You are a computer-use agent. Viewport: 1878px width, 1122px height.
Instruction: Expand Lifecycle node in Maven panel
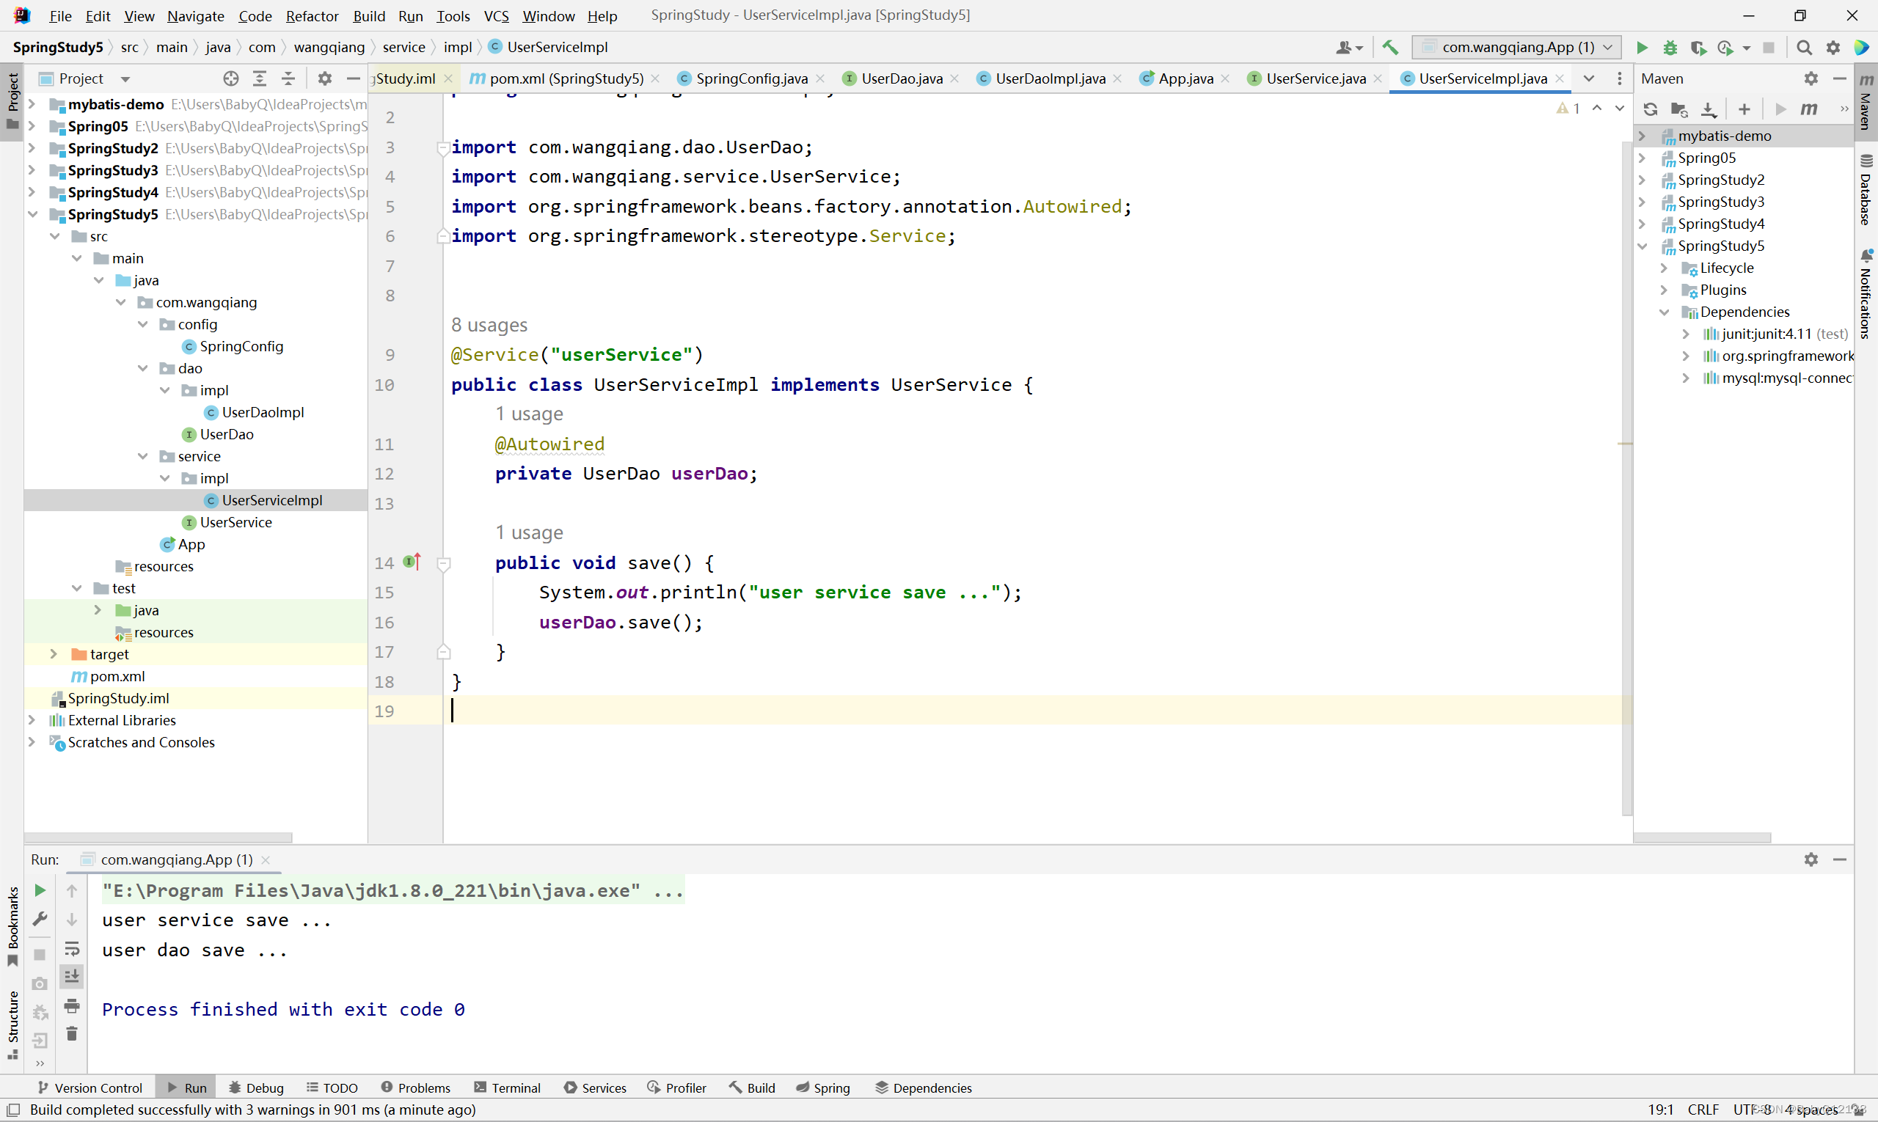click(1664, 268)
